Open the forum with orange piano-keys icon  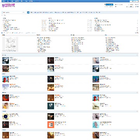[51, 124]
